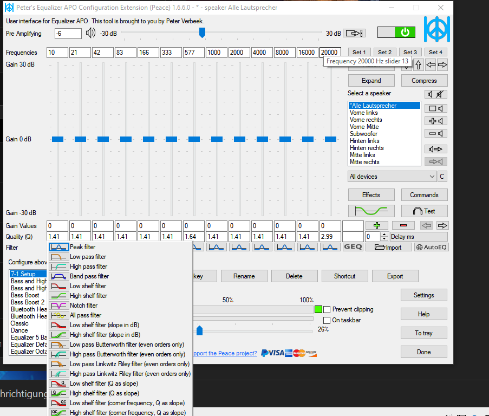Increase Delay ms with up stepper
Screen dimensions: 489x416
[x=384, y=234]
